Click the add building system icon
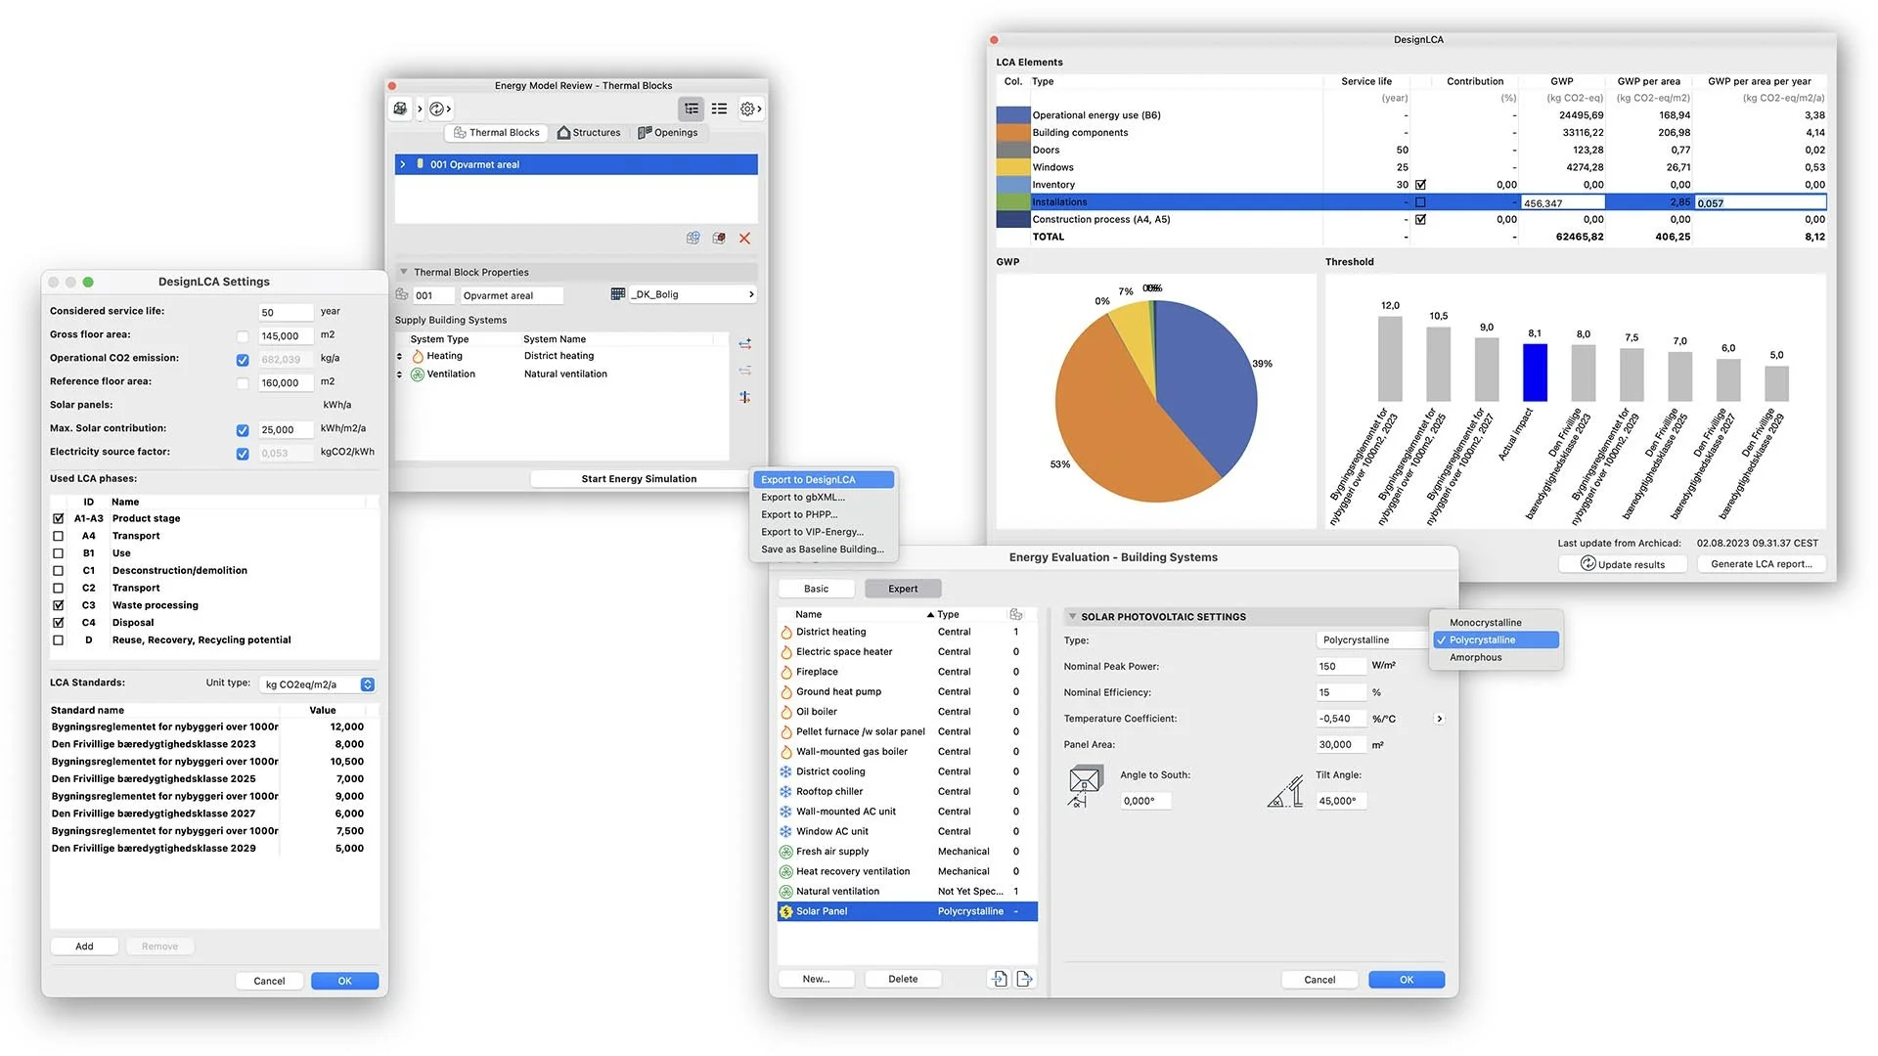 click(x=744, y=344)
